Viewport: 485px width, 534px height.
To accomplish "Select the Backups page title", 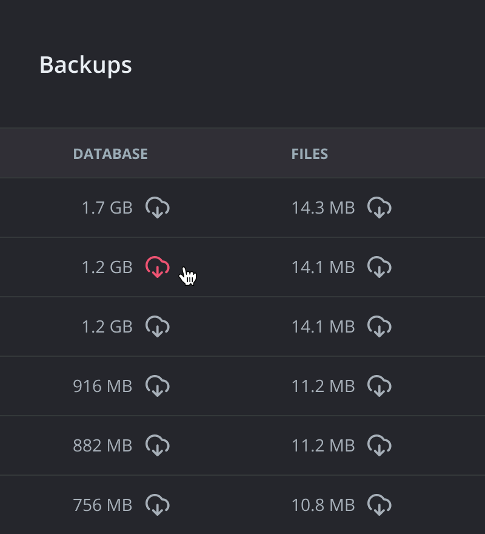I will point(85,64).
